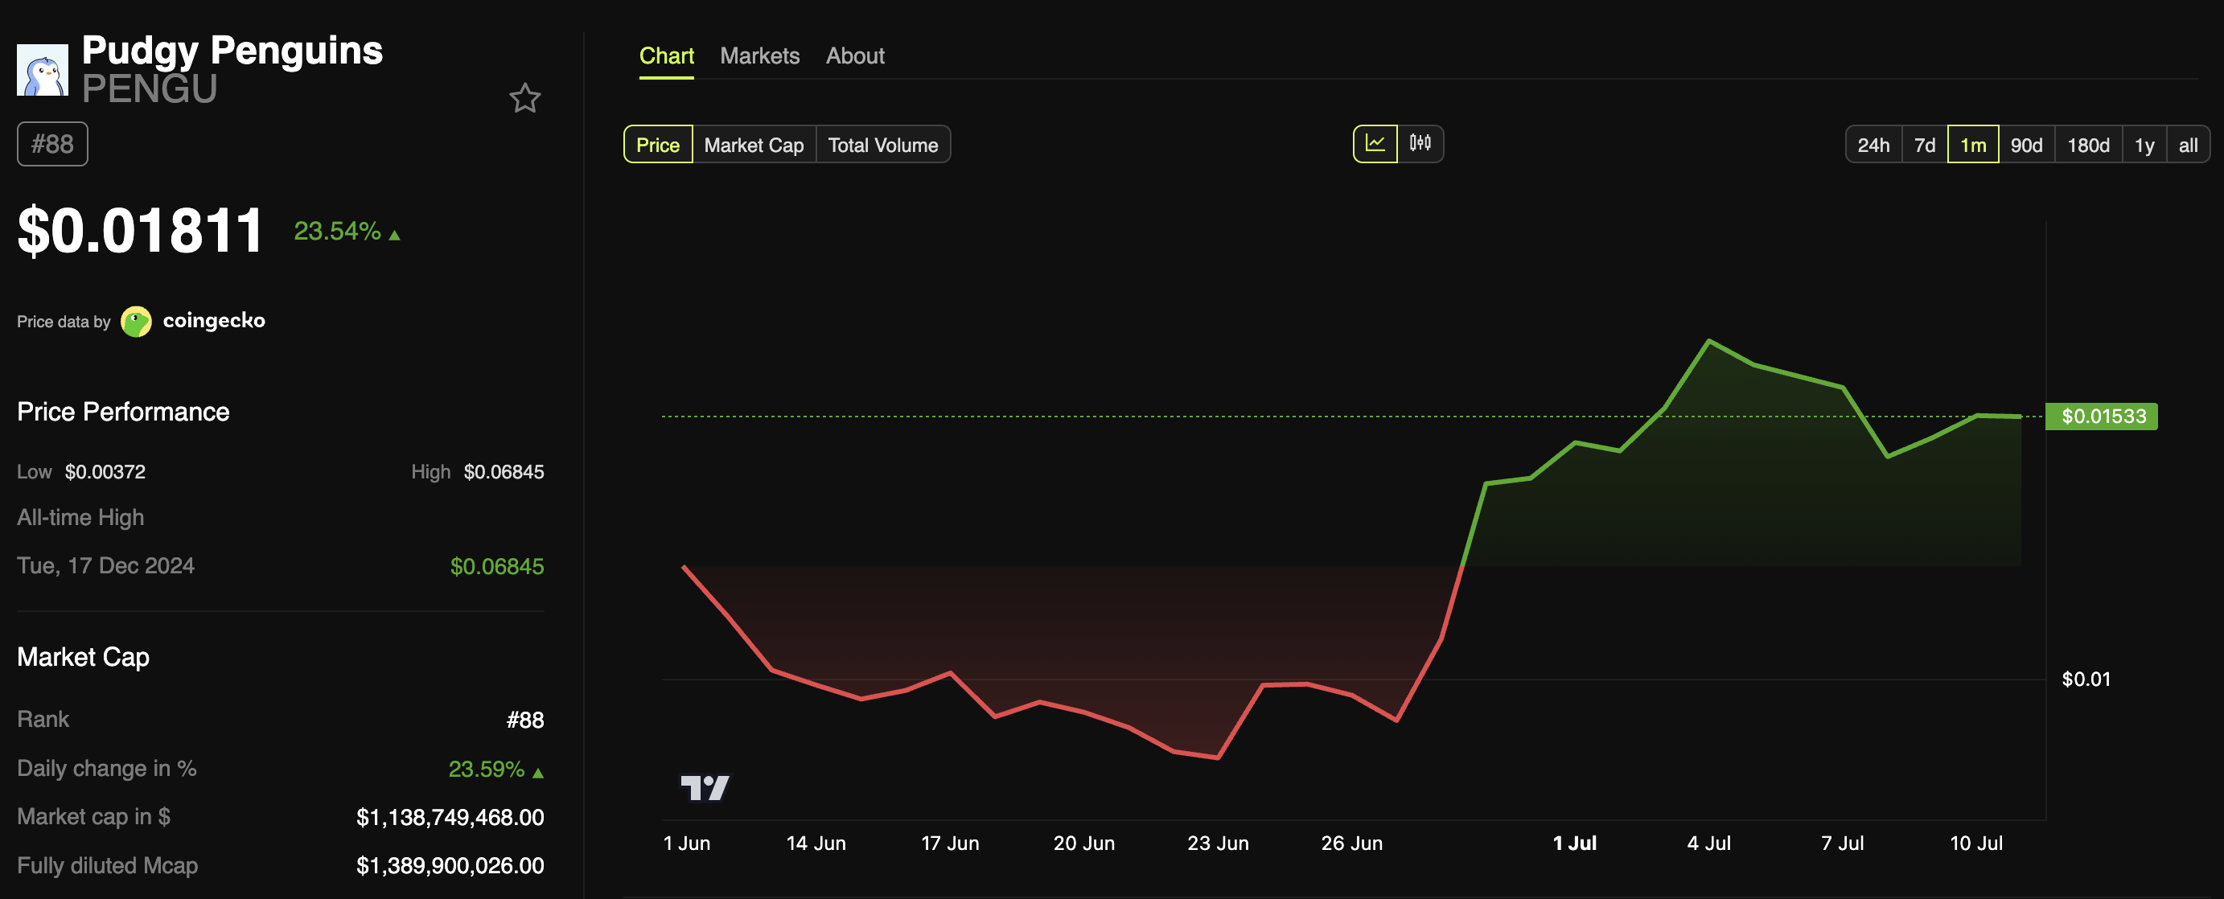Click the Pudgy Penguins logo image

pyautogui.click(x=43, y=70)
